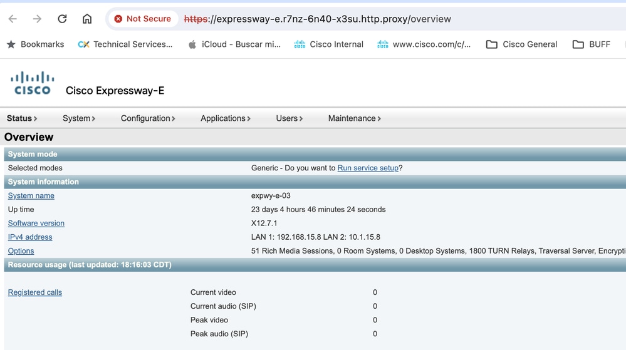Open the Users menu

289,118
